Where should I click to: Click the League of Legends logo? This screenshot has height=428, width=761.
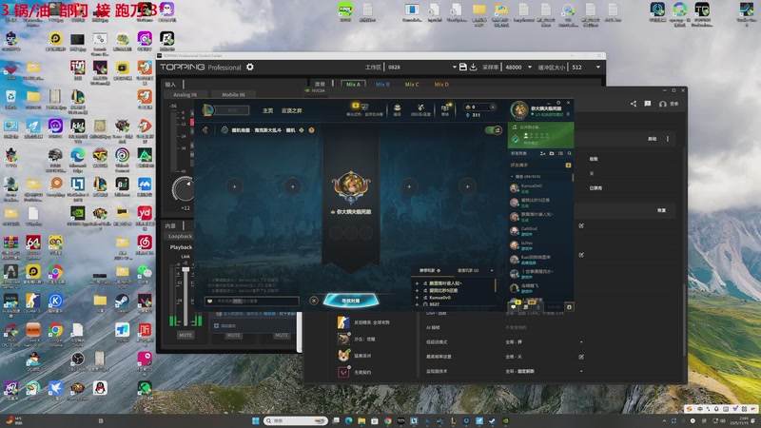[207, 110]
